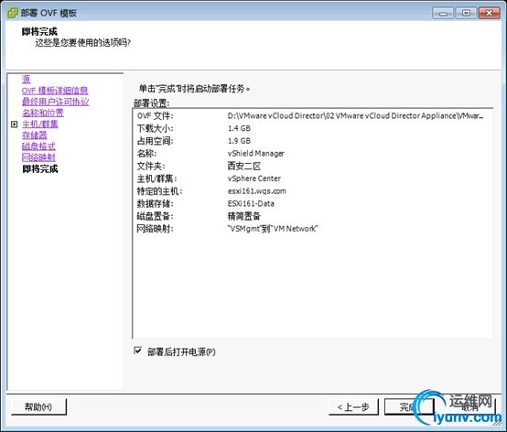Click the vSphere Center cluster value
This screenshot has height=432, width=507.
click(254, 178)
